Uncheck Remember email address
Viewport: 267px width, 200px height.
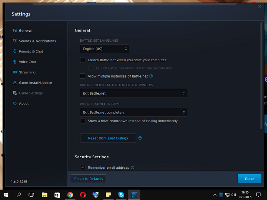[83, 167]
